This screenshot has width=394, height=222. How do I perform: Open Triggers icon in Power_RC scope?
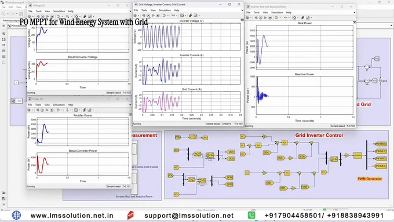click(x=85, y=110)
